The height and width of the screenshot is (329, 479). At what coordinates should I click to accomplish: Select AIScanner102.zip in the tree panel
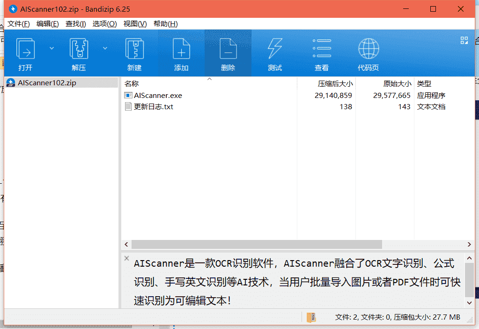point(61,83)
